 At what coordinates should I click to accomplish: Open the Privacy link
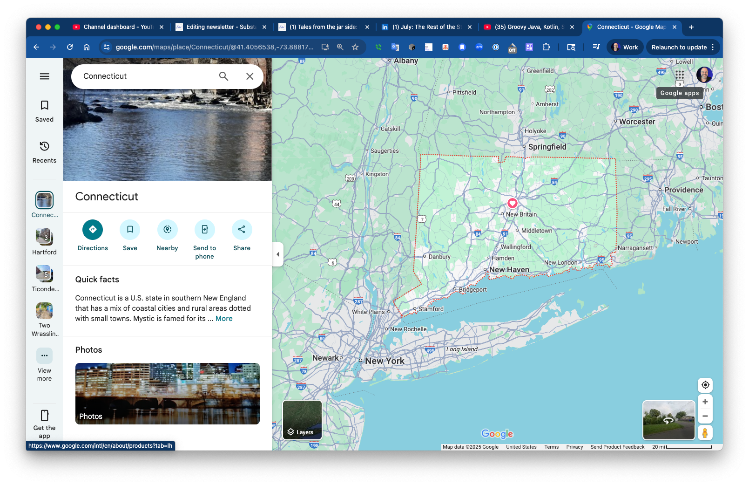574,447
